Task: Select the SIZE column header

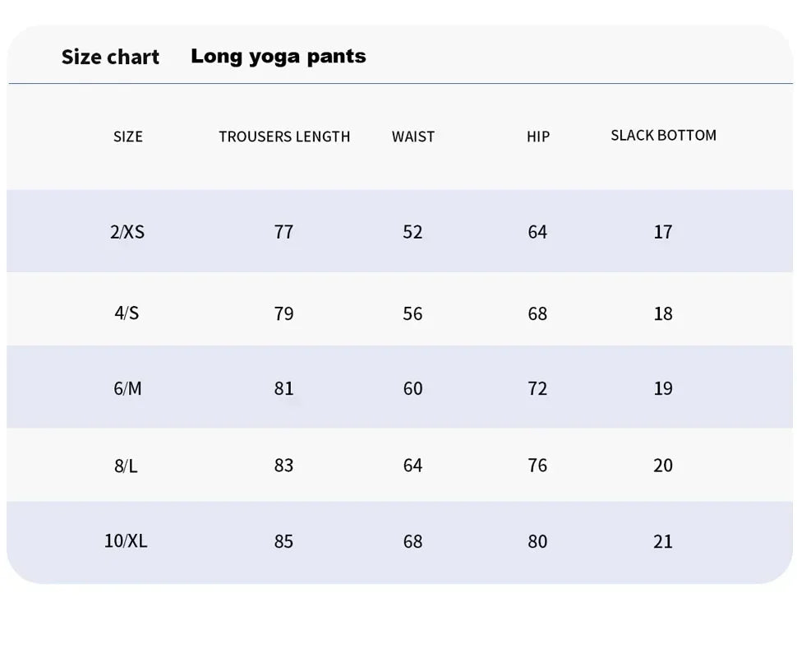Action: (x=128, y=137)
